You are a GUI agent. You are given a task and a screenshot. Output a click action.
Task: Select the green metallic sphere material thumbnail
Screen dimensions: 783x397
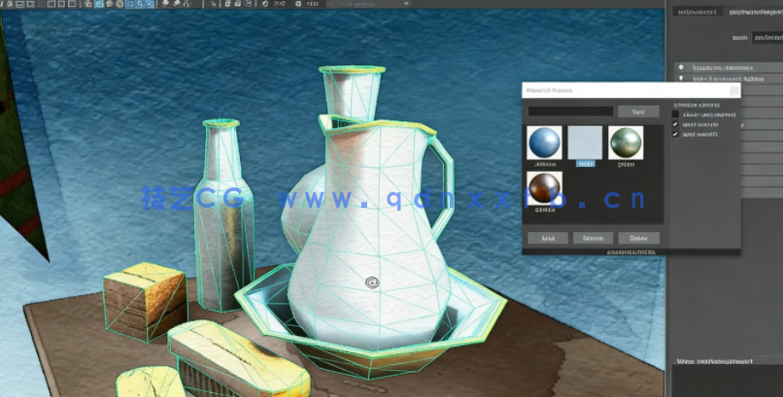coord(626,144)
